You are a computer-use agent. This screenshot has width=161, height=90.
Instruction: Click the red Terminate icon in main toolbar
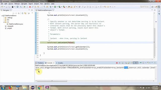(30, 7)
